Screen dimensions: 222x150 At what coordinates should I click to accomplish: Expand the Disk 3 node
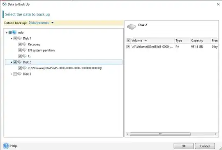coord(12,74)
